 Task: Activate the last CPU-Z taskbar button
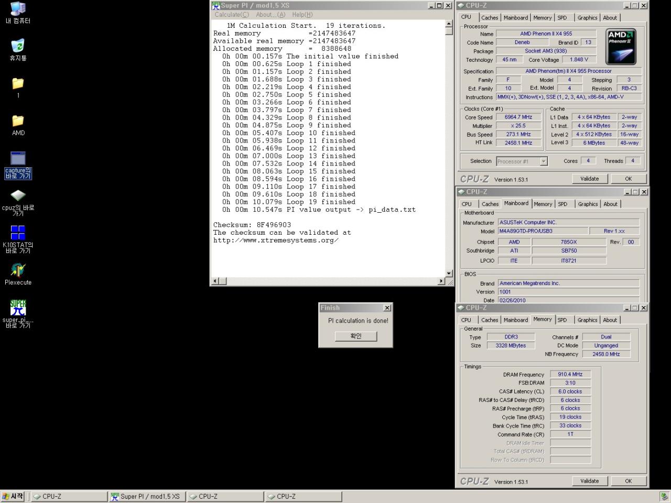tap(304, 496)
